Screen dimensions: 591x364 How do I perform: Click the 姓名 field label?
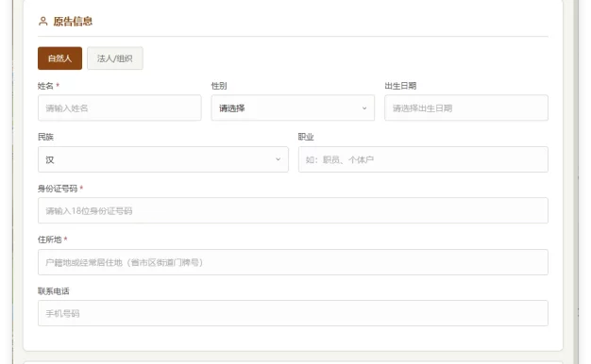point(45,86)
